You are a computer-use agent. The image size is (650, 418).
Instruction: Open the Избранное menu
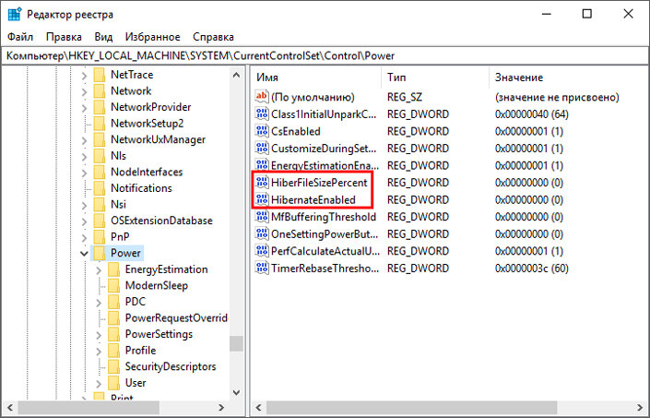tap(152, 37)
